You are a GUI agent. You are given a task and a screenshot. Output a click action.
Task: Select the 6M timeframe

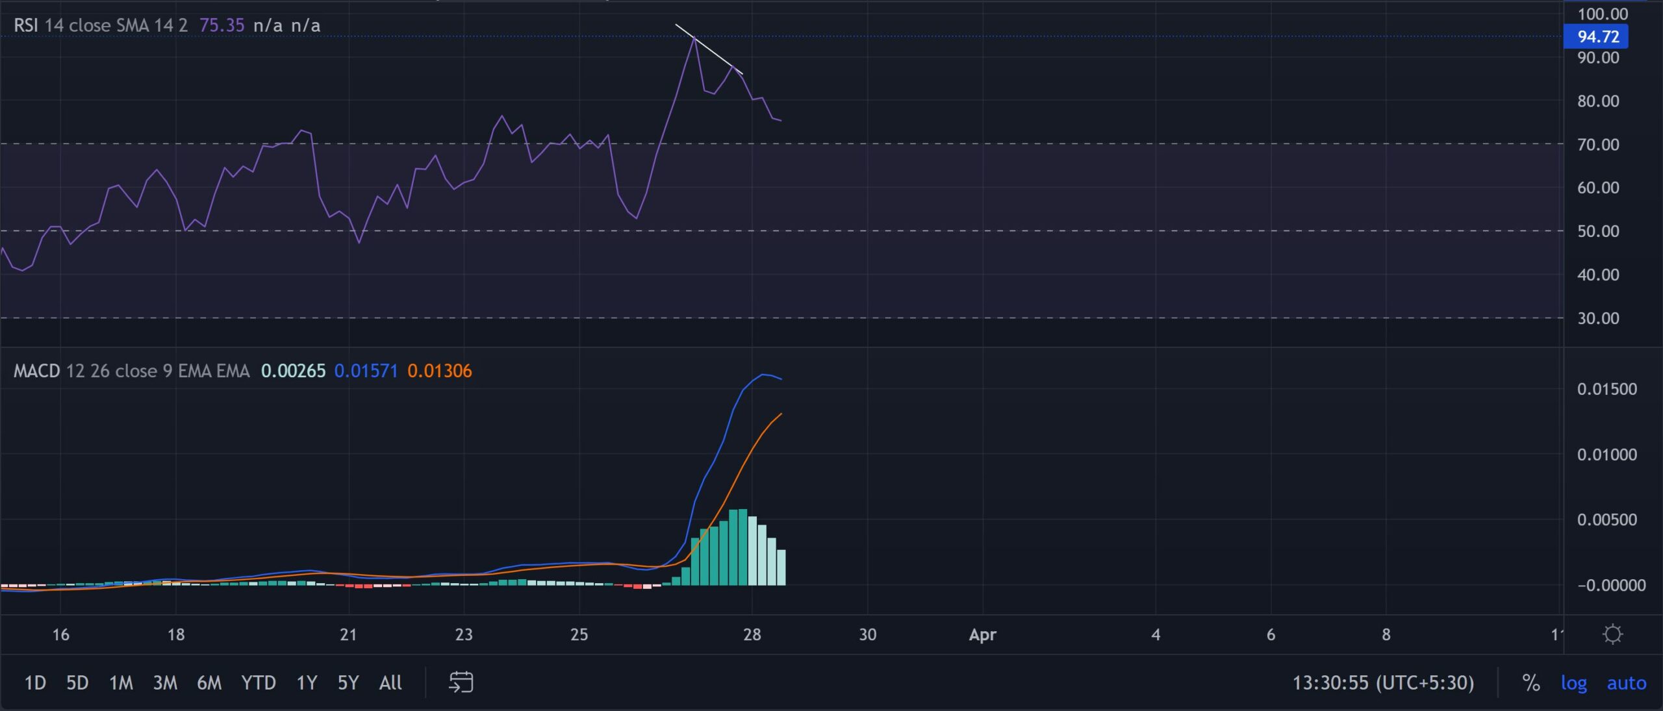[210, 683]
